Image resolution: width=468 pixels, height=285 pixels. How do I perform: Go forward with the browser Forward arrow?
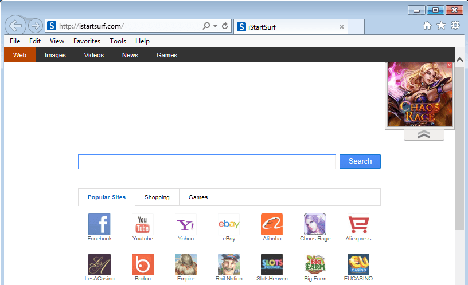36,26
